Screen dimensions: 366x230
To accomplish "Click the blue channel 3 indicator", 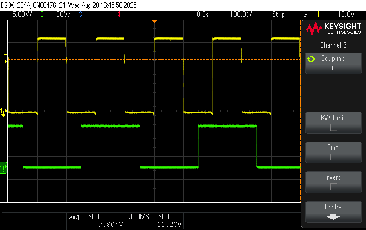I will click(80, 15).
